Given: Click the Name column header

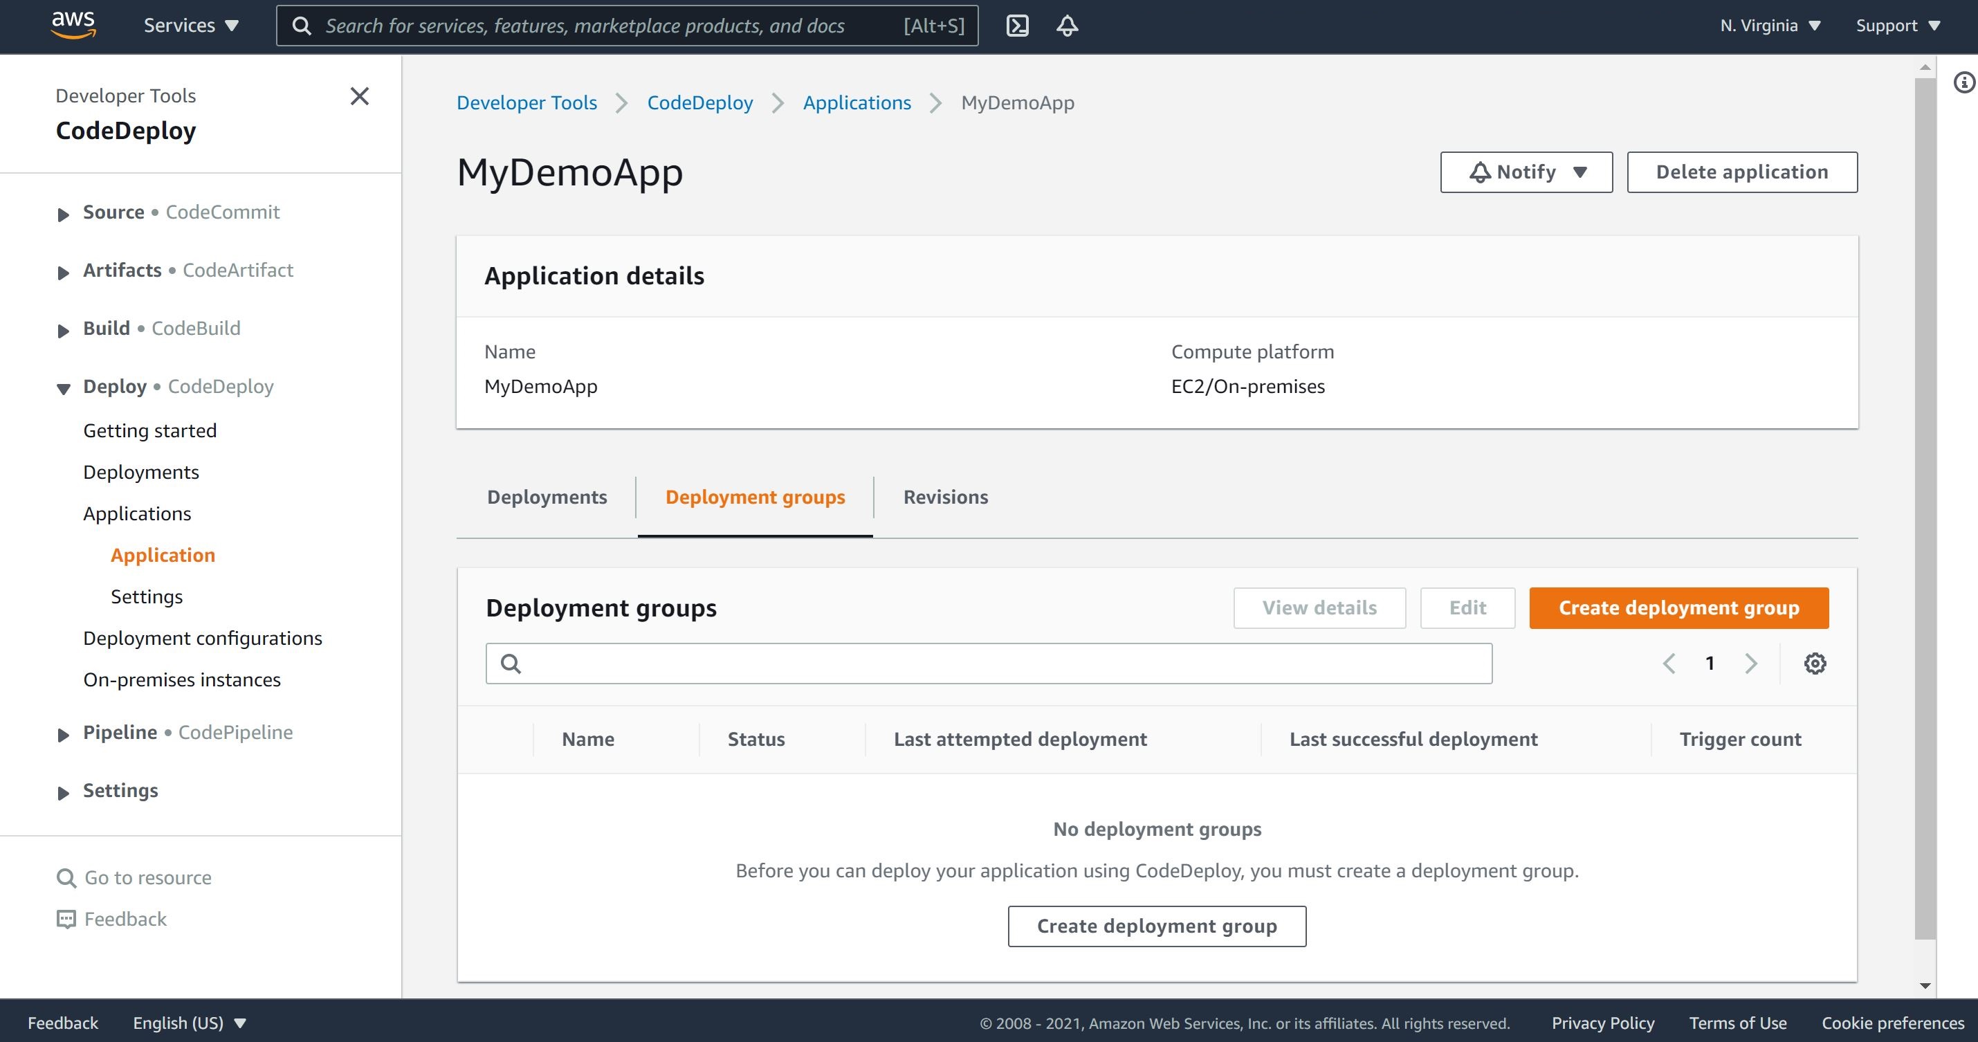Looking at the screenshot, I should (x=587, y=740).
